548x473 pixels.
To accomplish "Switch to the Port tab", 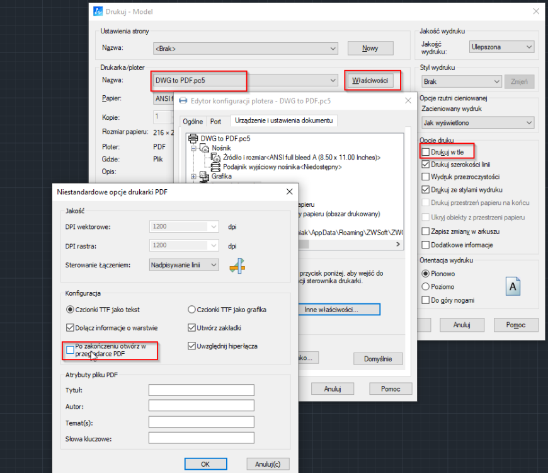I will point(215,121).
